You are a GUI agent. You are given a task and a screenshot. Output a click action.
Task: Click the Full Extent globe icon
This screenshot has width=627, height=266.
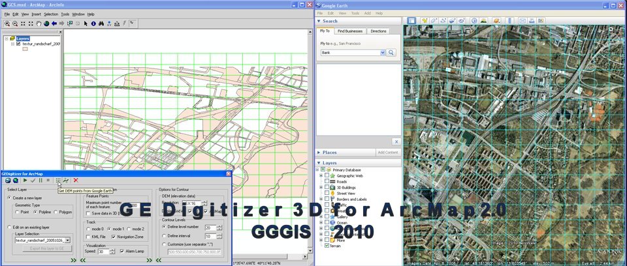pyautogui.click(x=46, y=23)
